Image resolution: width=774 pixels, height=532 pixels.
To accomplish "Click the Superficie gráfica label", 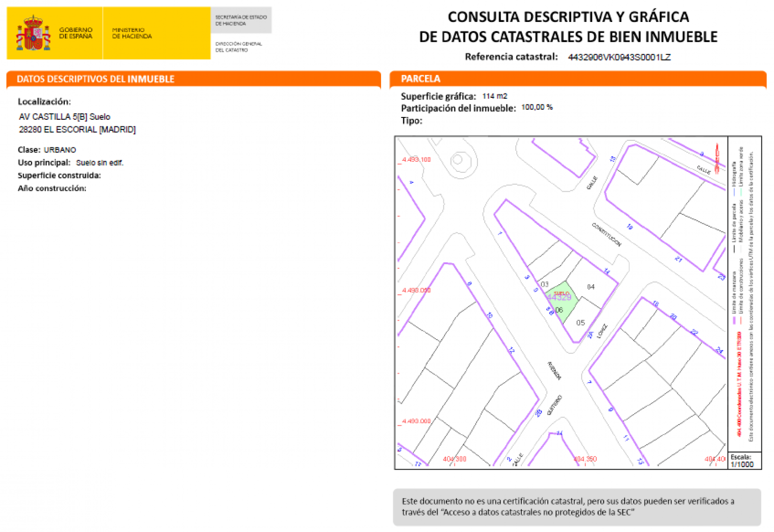I will 438,96.
